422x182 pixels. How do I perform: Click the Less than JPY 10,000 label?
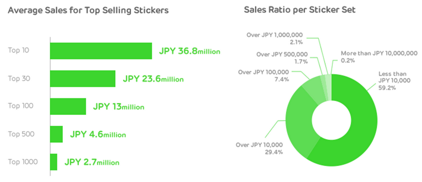click(x=394, y=81)
